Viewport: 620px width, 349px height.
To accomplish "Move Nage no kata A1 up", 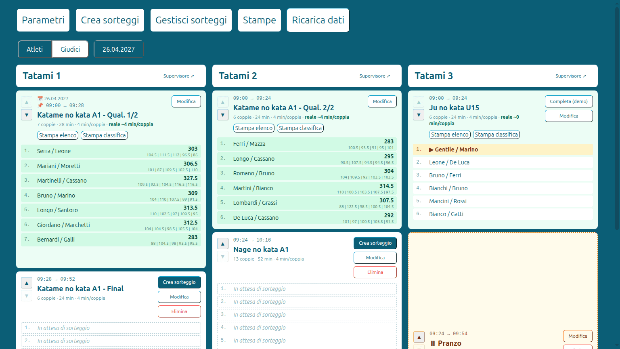I will click(x=223, y=244).
